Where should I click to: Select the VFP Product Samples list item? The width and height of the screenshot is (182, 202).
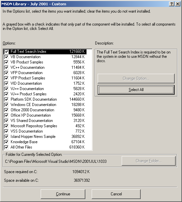[48, 78]
